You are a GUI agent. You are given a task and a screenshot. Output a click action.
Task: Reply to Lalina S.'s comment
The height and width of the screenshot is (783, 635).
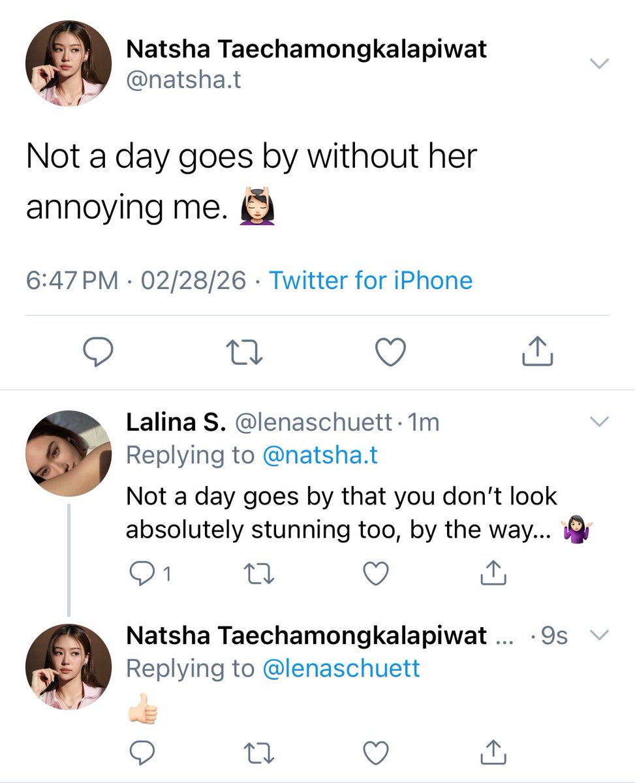point(141,574)
